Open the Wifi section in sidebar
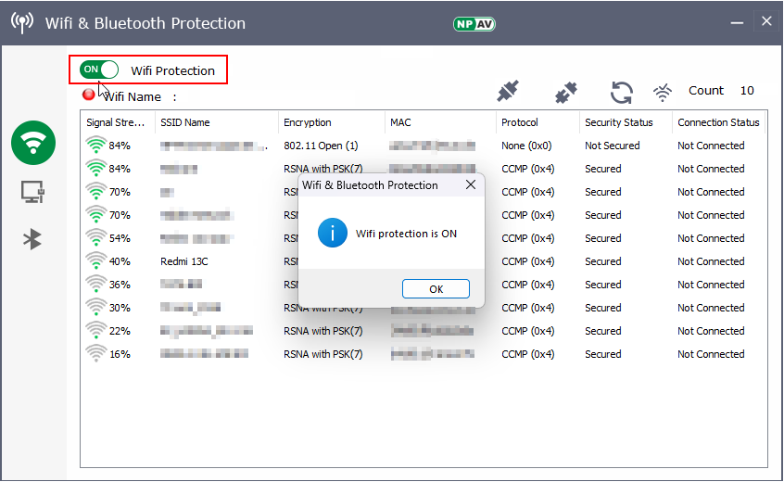784x482 pixels. click(33, 143)
